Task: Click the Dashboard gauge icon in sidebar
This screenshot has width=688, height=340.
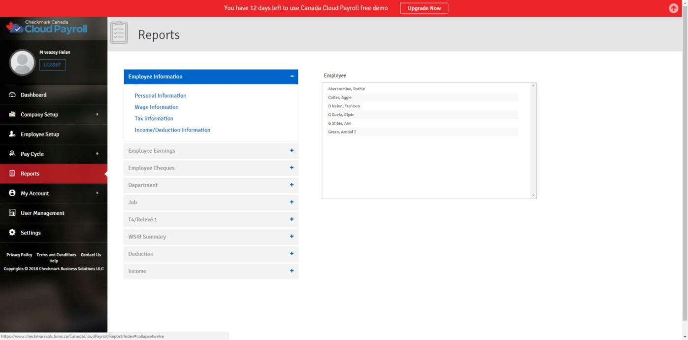Action: (12, 95)
